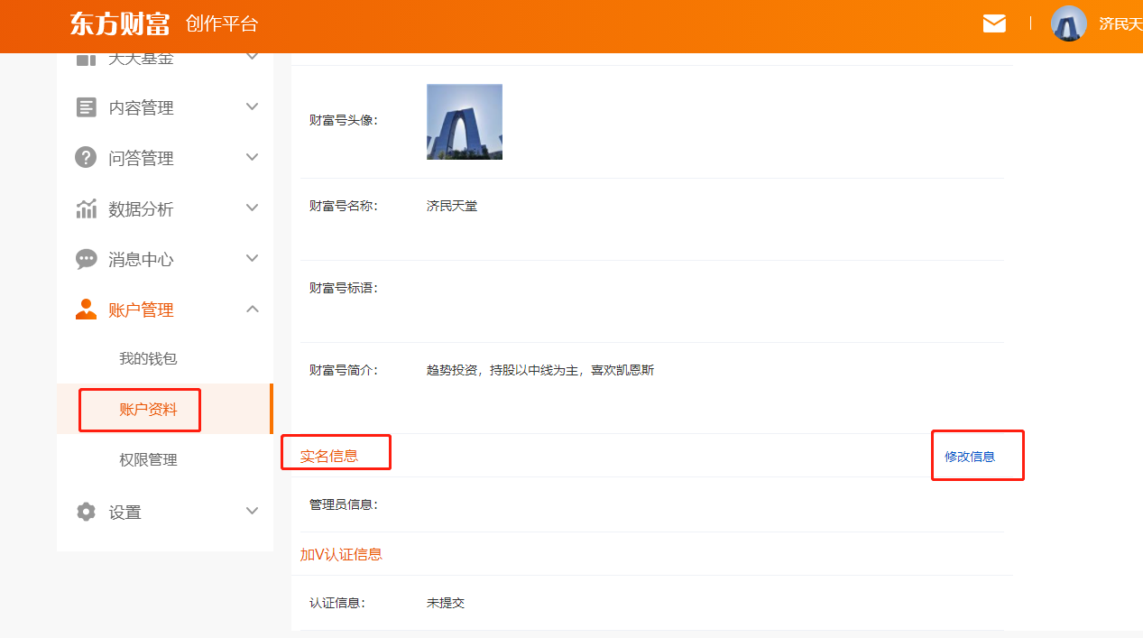The height and width of the screenshot is (638, 1143).
Task: Click the 财富号标语 field label
Action: pyautogui.click(x=344, y=288)
